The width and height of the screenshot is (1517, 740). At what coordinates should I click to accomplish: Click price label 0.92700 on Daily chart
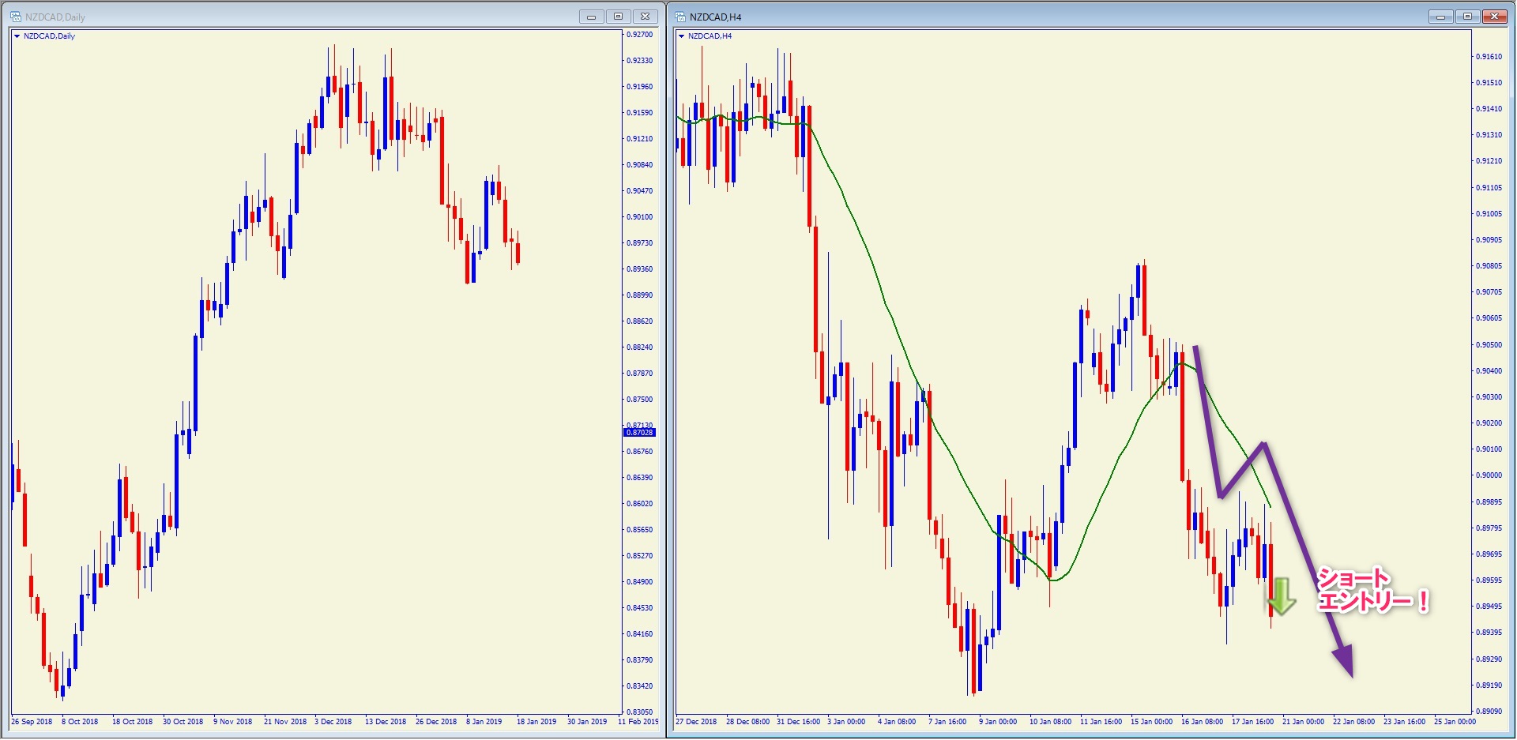(640, 35)
